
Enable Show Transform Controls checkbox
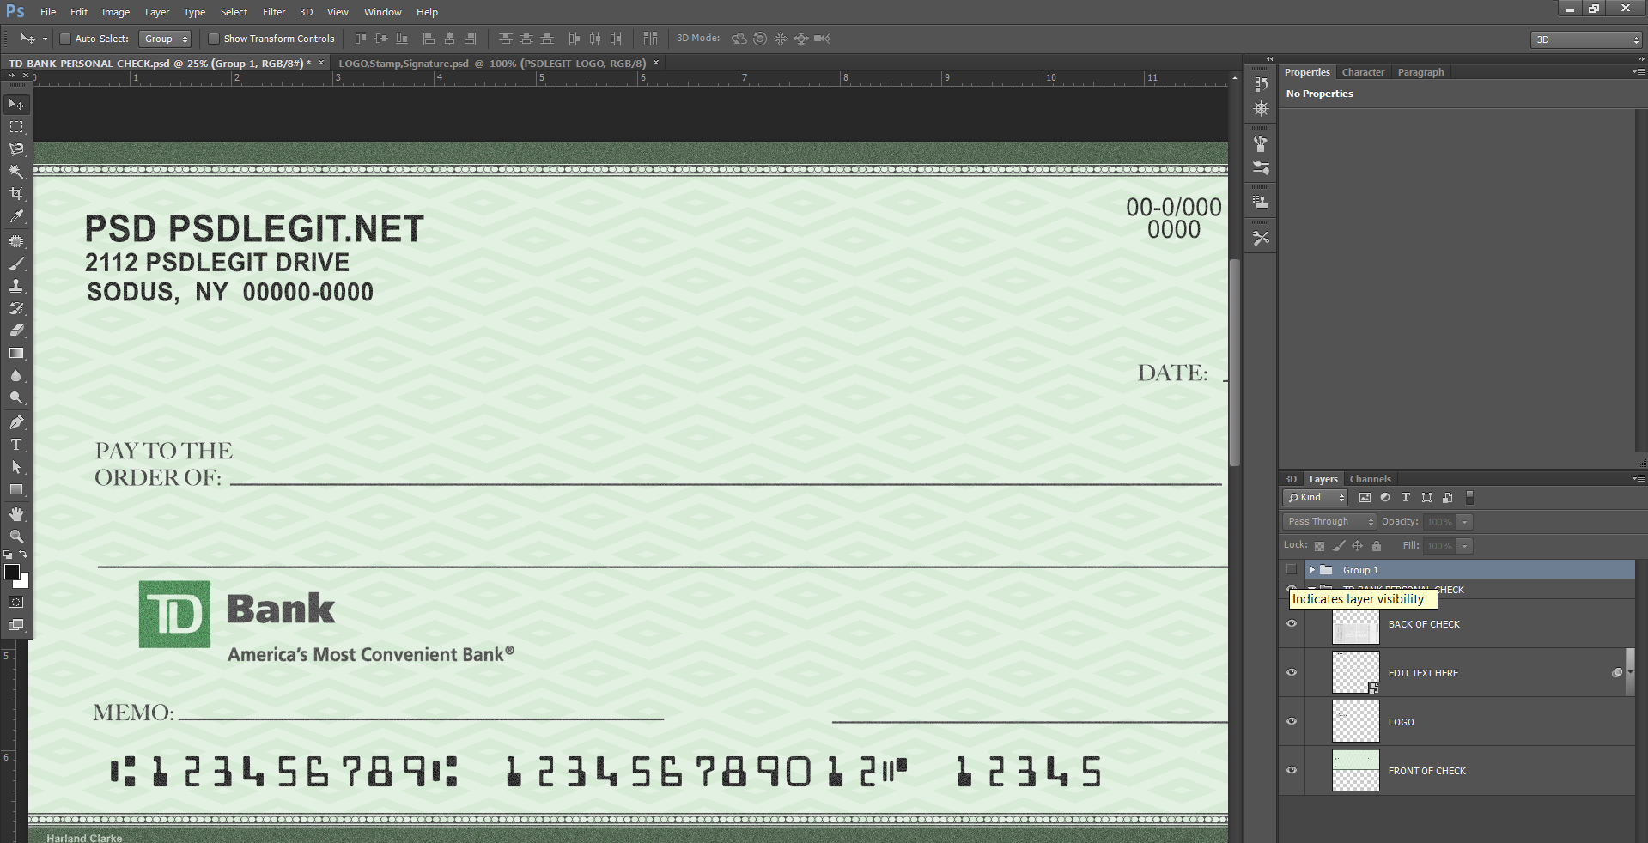tap(214, 39)
